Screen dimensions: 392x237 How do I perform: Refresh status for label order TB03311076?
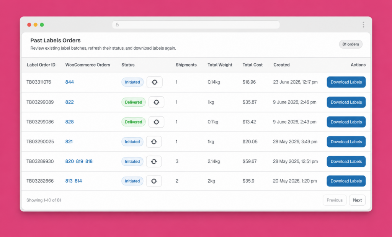[x=155, y=82]
